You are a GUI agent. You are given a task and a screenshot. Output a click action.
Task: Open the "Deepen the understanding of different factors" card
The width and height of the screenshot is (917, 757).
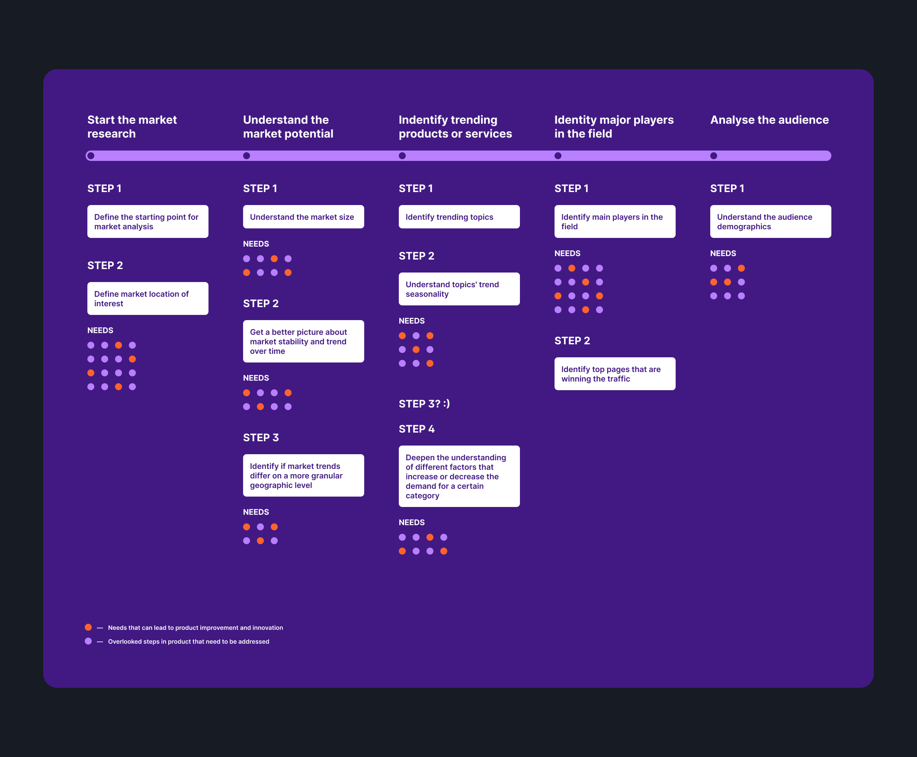click(x=459, y=476)
